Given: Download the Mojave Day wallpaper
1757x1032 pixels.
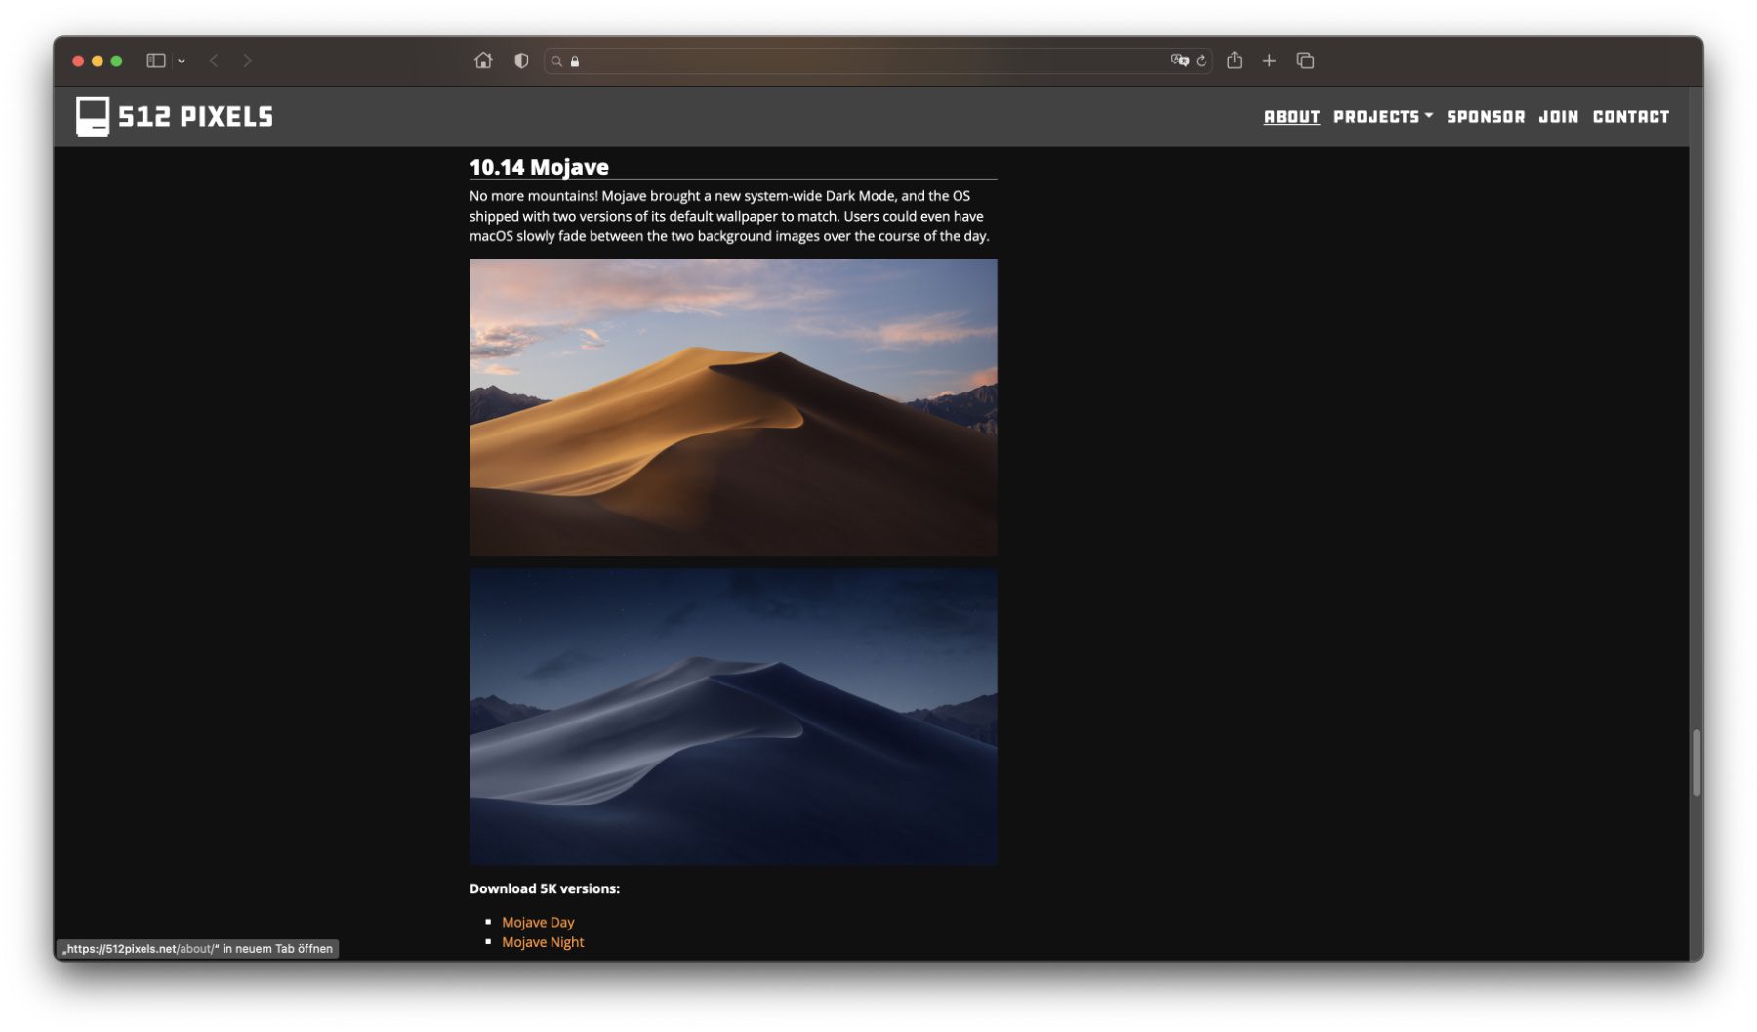Looking at the screenshot, I should (538, 922).
